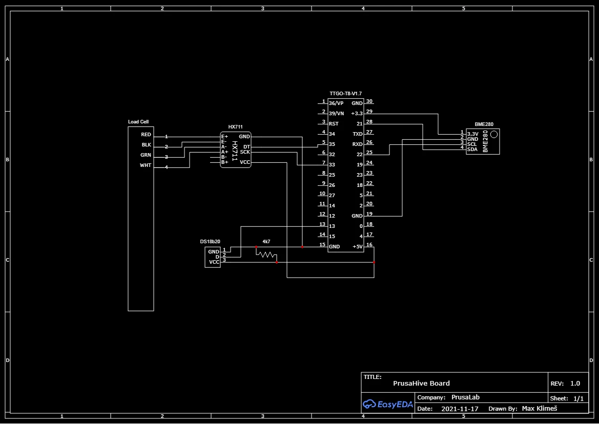This screenshot has width=599, height=424.
Task: Click the DT pin on HX711
Action: click(247, 147)
